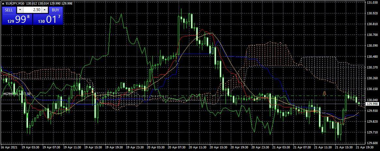Click the current price label 129.998
The height and width of the screenshot is (151, 380).
click(x=372, y=104)
